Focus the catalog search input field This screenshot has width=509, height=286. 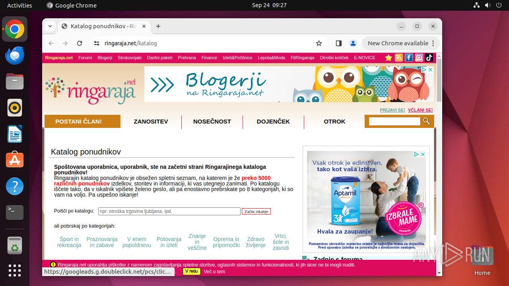[169, 211]
